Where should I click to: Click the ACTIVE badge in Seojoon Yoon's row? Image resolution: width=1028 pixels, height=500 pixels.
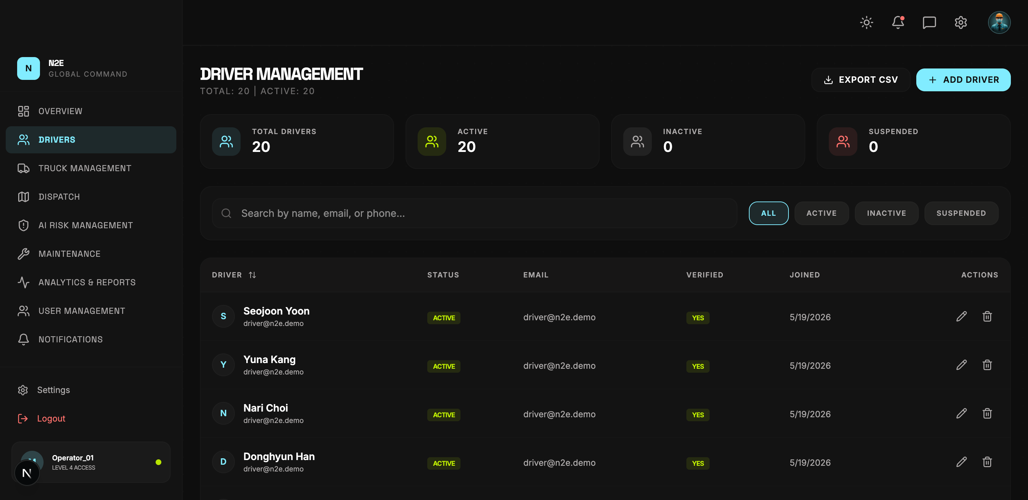coord(444,318)
